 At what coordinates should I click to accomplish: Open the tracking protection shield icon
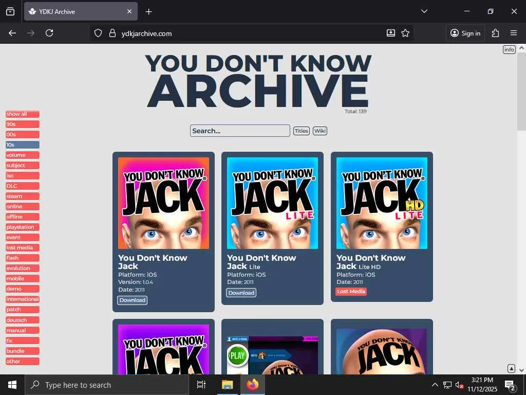pos(98,33)
